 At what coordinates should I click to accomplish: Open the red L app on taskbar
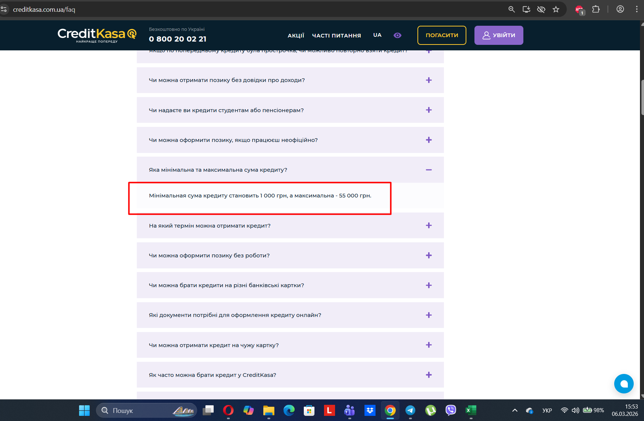[330, 410]
